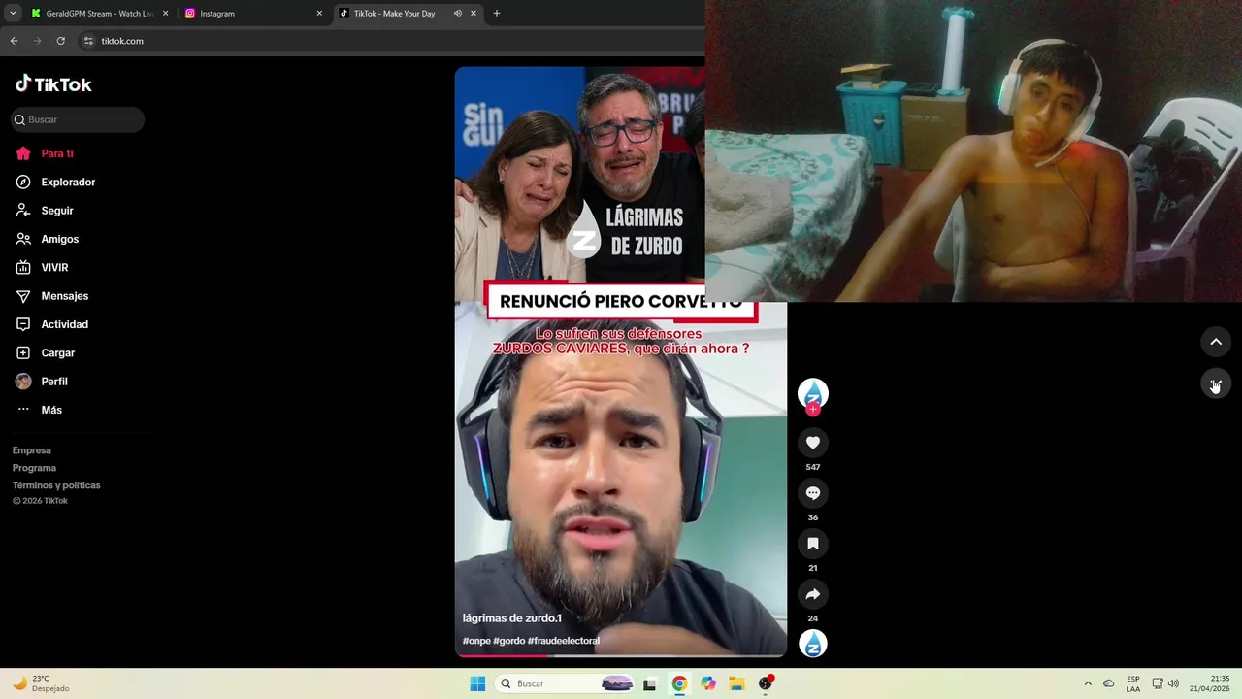
Task: View site information icon
Action: [88, 41]
